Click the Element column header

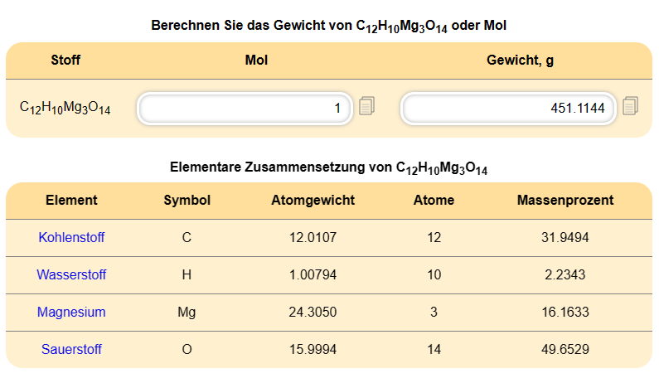(x=71, y=200)
